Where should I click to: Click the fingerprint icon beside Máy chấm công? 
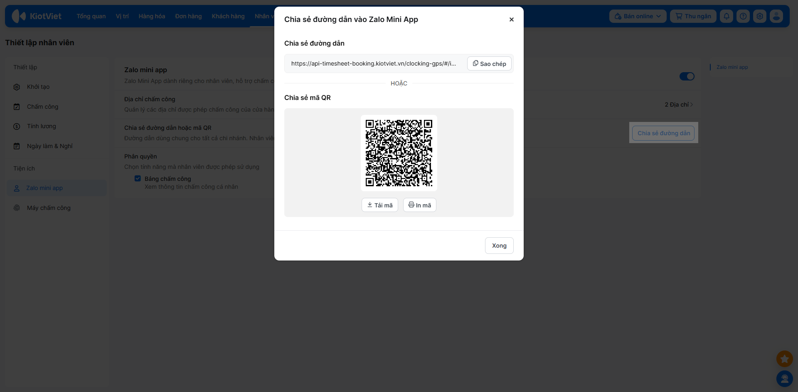pyautogui.click(x=17, y=208)
